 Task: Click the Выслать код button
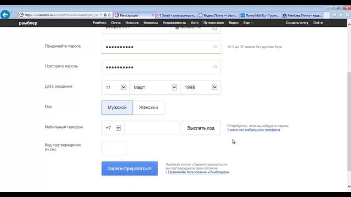(x=201, y=128)
